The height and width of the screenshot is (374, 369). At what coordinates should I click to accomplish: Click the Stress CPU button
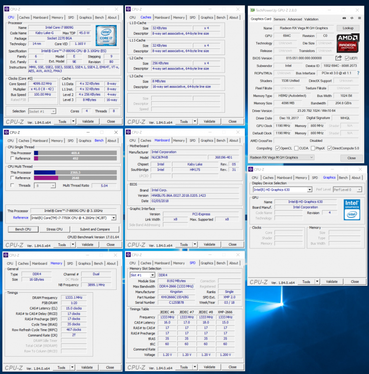[x=54, y=229]
